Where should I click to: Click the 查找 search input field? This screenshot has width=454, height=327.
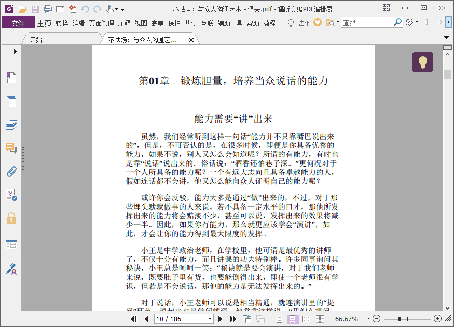click(368, 22)
